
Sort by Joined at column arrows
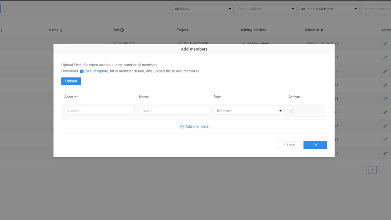[322, 30]
